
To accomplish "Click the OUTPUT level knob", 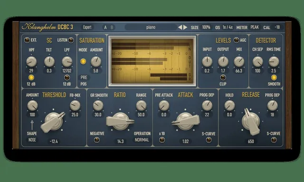I will coord(223,62).
